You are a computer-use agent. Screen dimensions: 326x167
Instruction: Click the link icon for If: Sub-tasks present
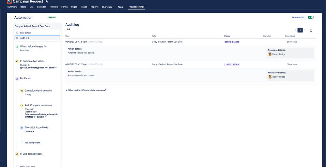17,154
